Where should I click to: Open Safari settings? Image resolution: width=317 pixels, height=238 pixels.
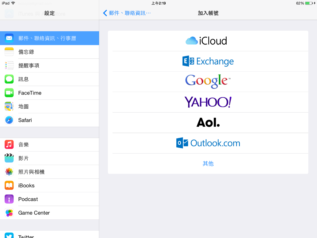click(49, 120)
